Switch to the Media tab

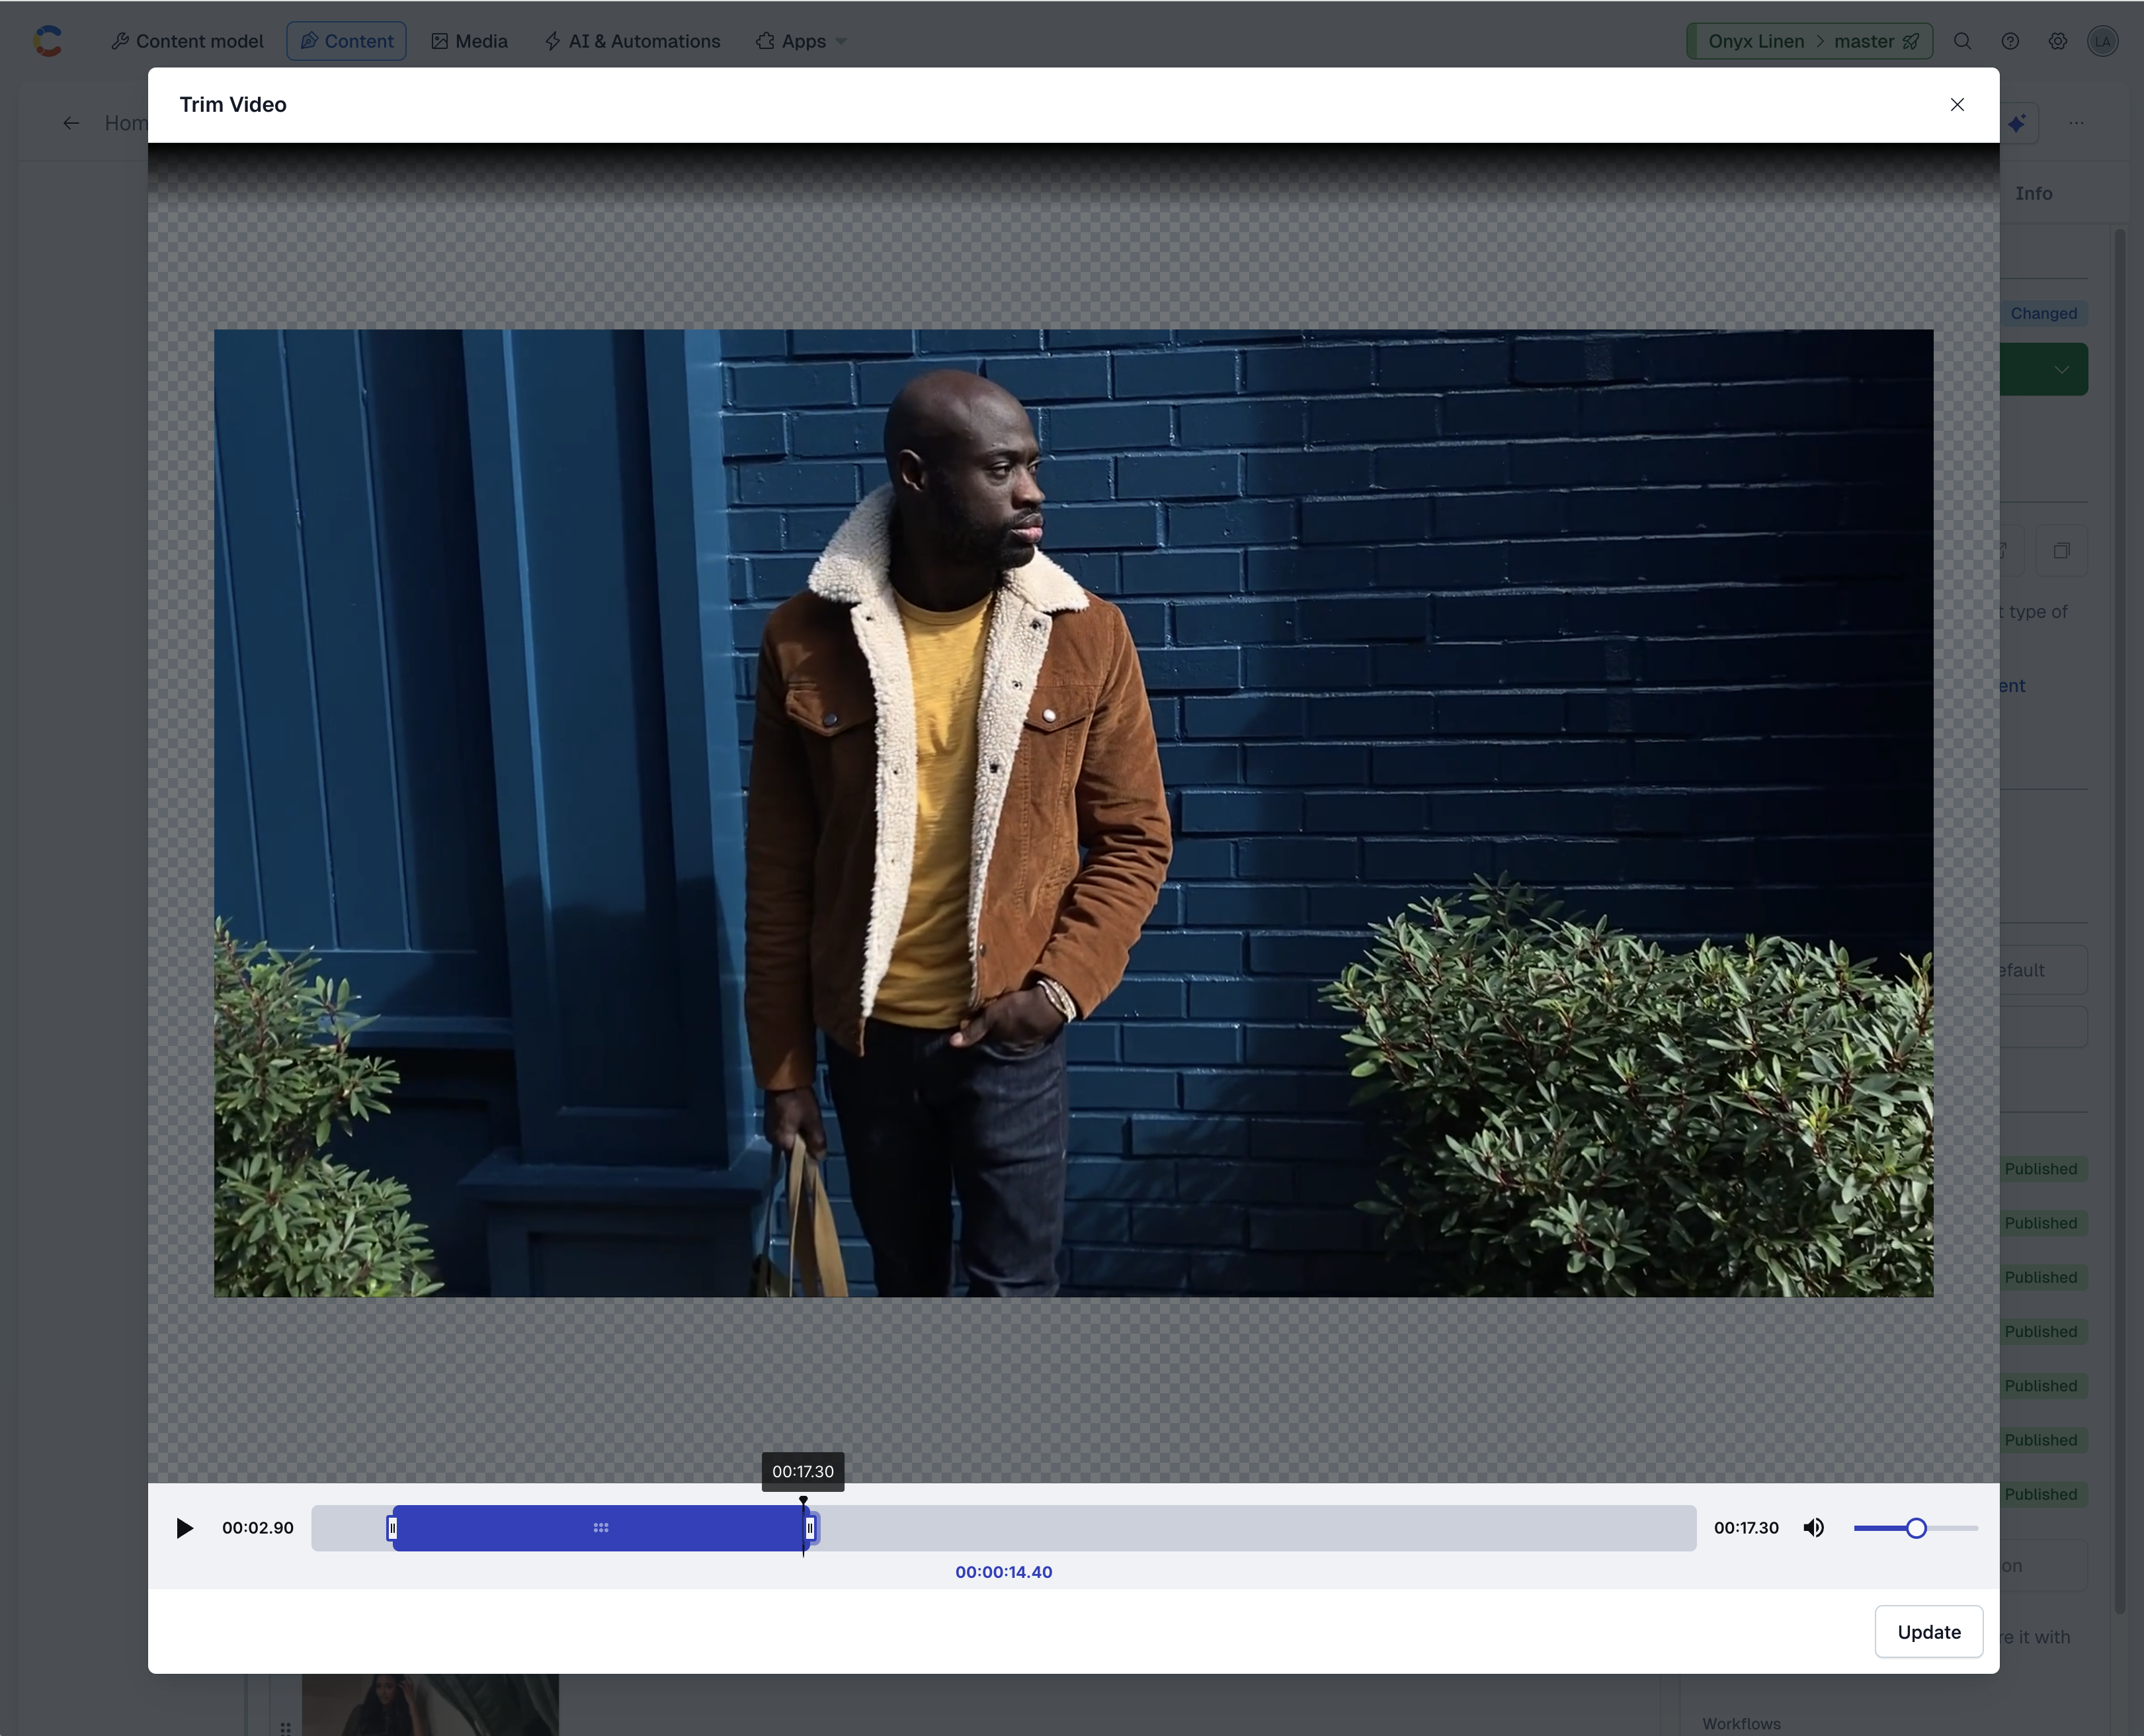469,41
